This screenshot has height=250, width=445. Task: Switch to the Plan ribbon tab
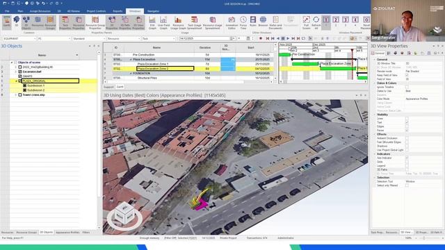(20, 11)
